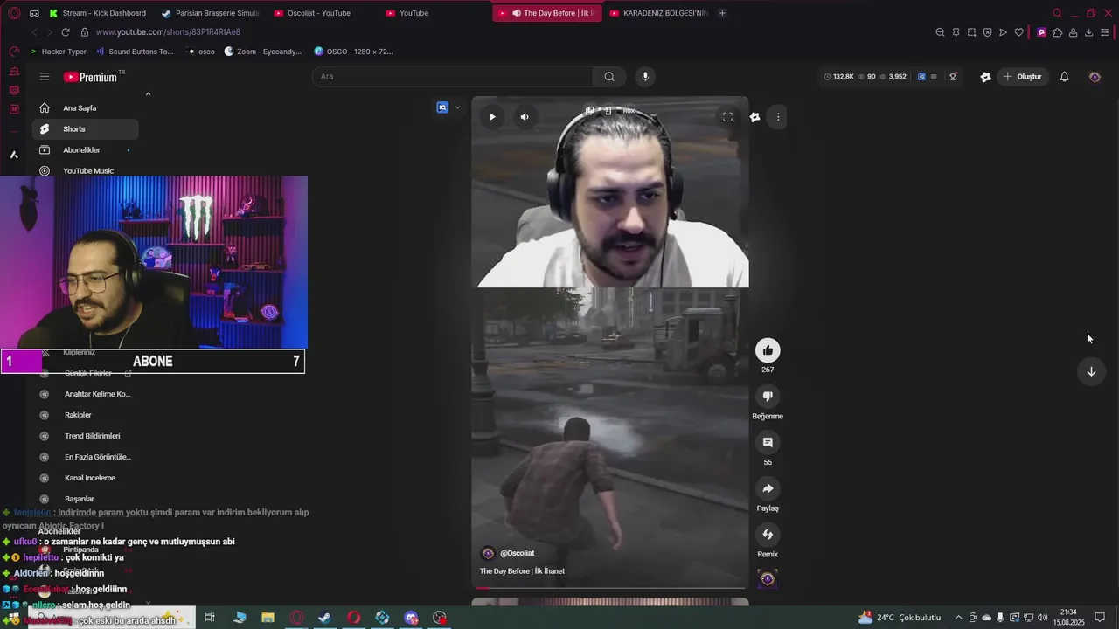This screenshot has width=1119, height=629.
Task: Open Rakipler sidebar item
Action: pyautogui.click(x=85, y=415)
